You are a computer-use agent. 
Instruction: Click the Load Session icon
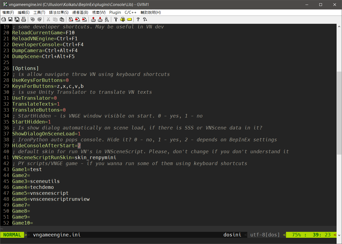(x=93, y=19)
